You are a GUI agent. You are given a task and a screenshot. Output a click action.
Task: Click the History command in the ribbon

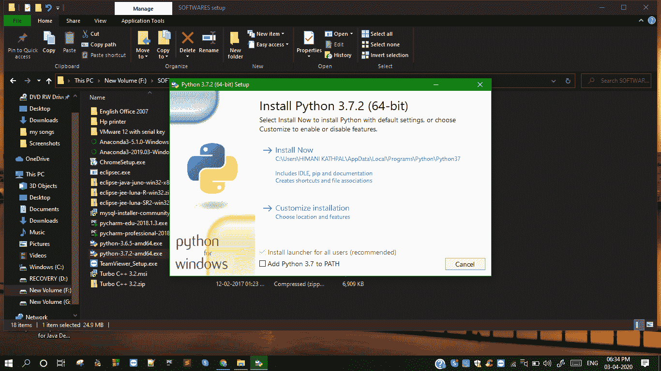click(338, 55)
